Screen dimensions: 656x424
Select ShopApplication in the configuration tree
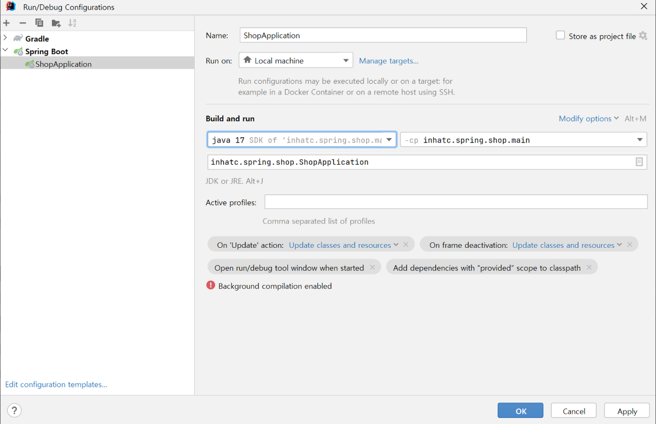[x=97, y=64]
